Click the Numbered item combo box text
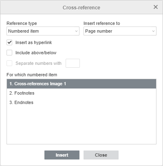 [24, 31]
